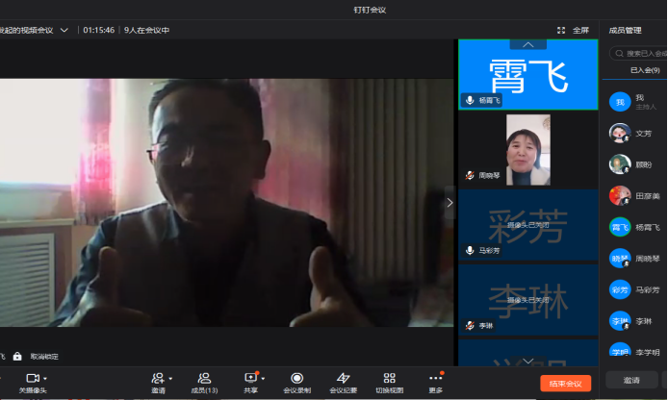The height and width of the screenshot is (400, 668).
Task: Turn off camera with 关摄像头 icon
Action: tap(33, 378)
